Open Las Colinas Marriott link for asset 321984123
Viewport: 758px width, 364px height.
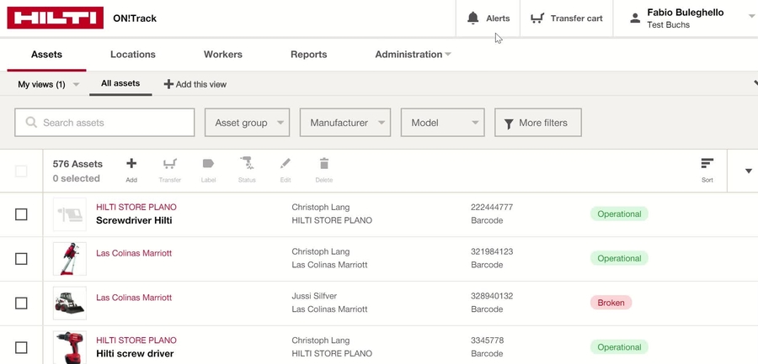[134, 253]
